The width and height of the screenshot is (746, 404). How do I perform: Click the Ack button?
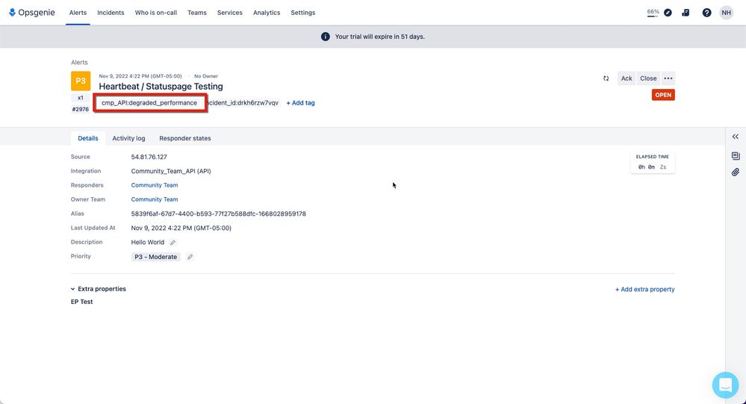(627, 78)
